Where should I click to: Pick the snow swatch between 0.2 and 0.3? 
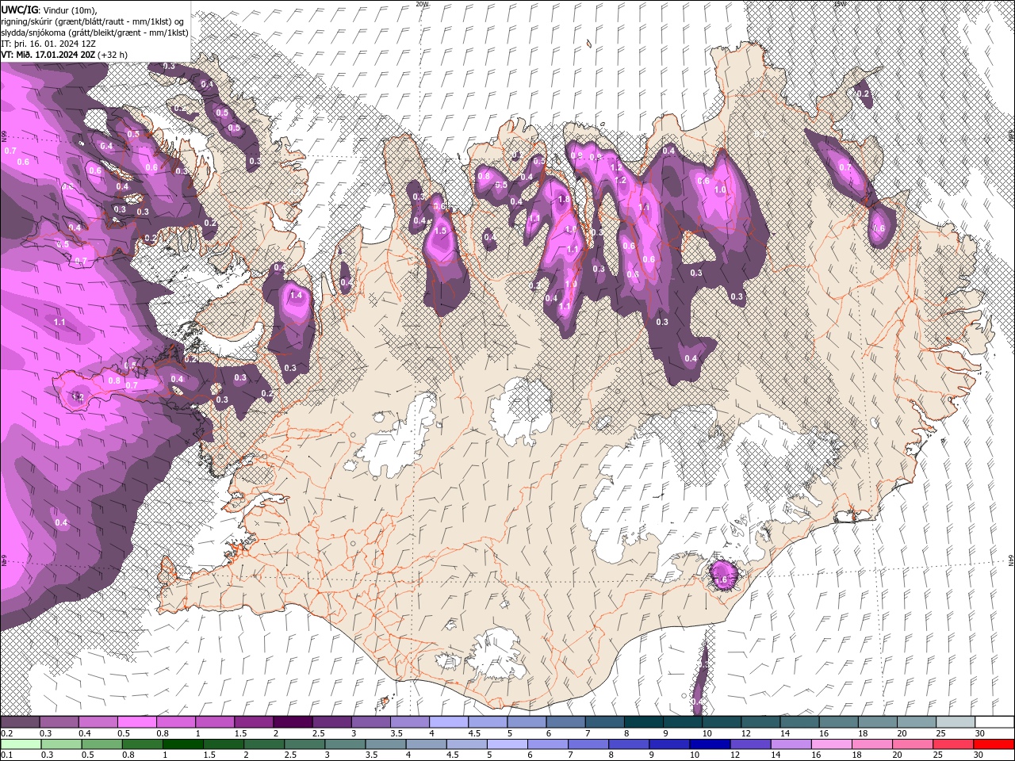tap(20, 722)
